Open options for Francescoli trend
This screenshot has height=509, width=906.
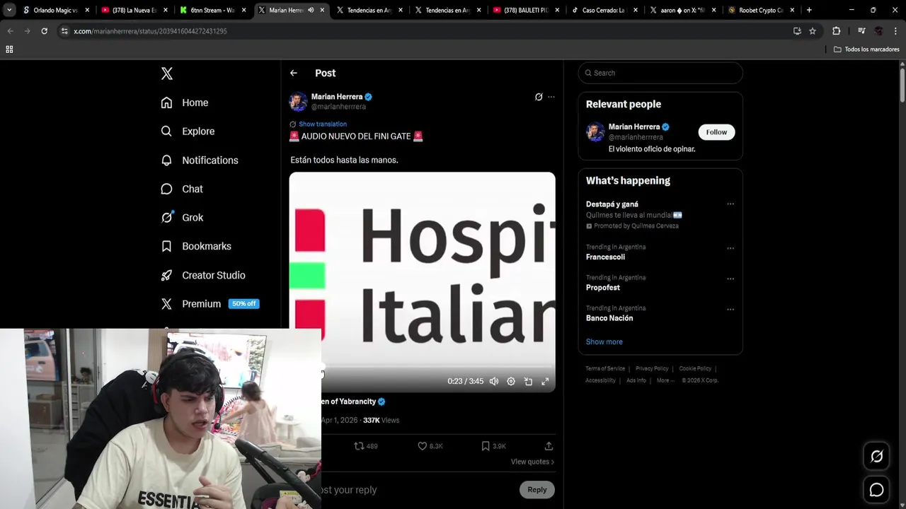(x=730, y=249)
